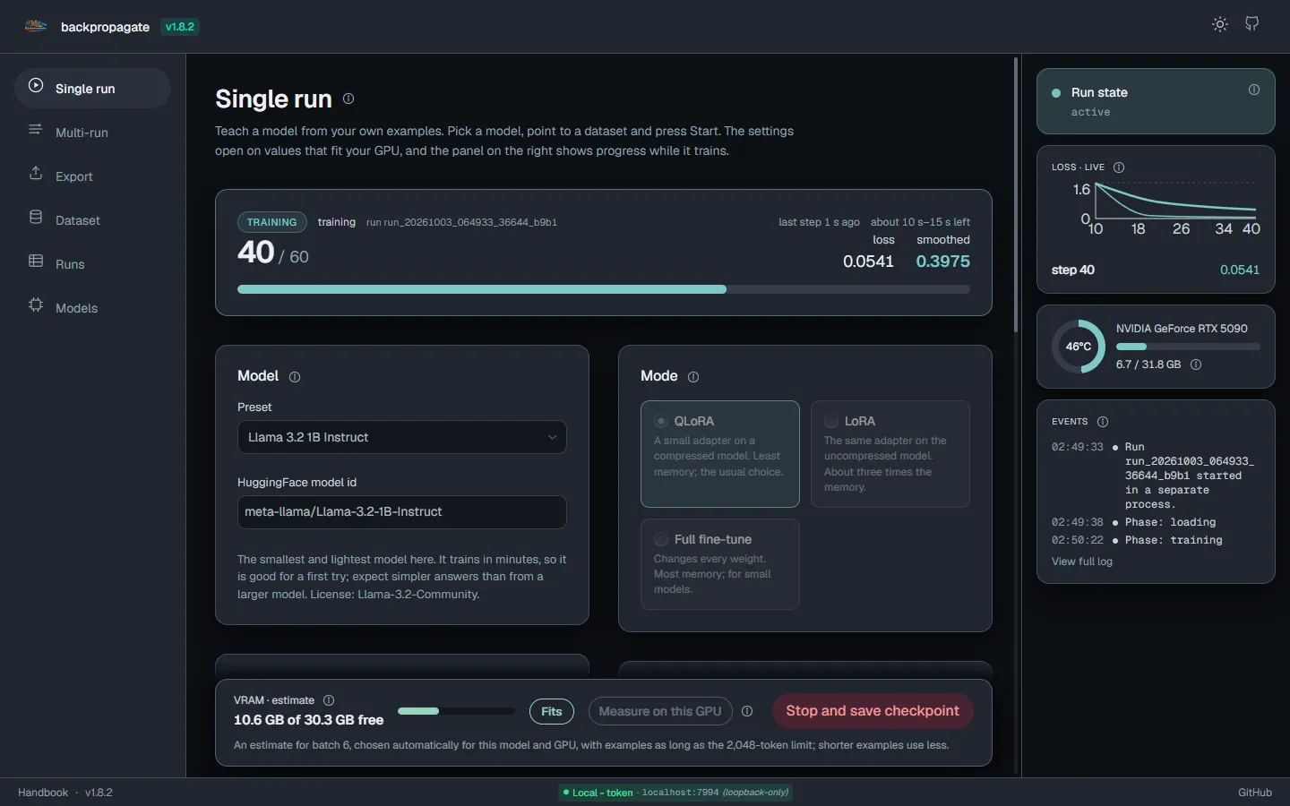The image size is (1290, 806).
Task: Select the QLoRA mode radio
Action: pyautogui.click(x=661, y=421)
